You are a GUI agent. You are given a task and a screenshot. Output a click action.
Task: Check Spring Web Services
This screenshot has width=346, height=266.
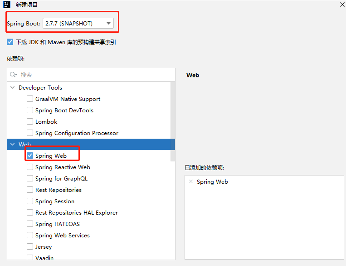click(x=30, y=235)
